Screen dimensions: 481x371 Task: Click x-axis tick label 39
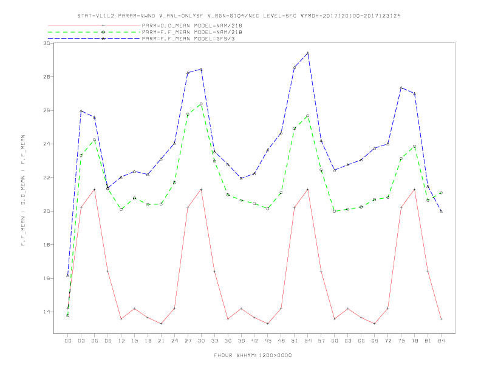tap(241, 341)
